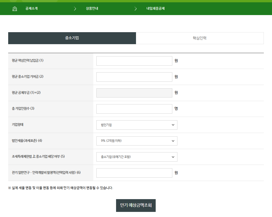Focus the 평균 중소기업 기여금 input field
The width and height of the screenshot is (272, 217).
(134, 77)
